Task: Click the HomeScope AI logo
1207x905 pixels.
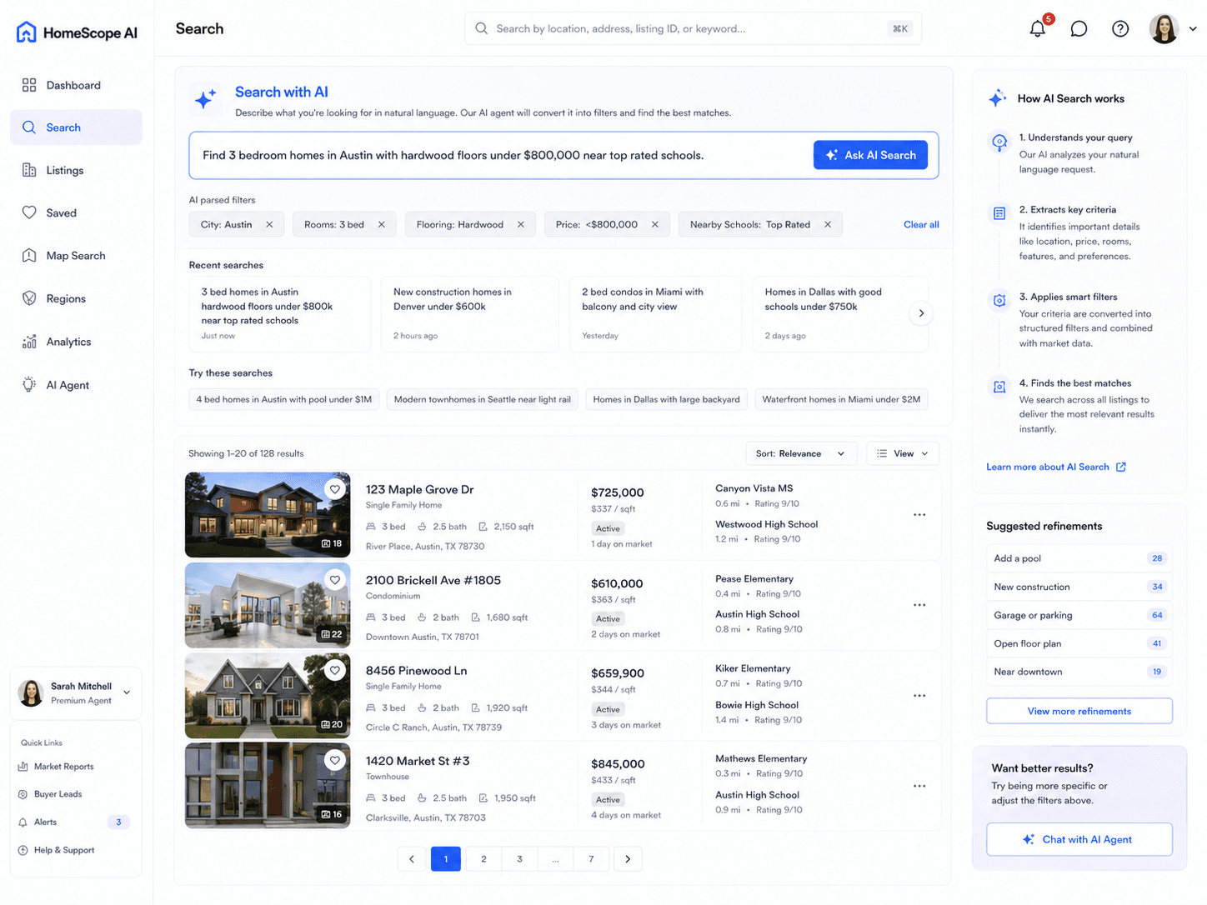Action: coord(77,32)
